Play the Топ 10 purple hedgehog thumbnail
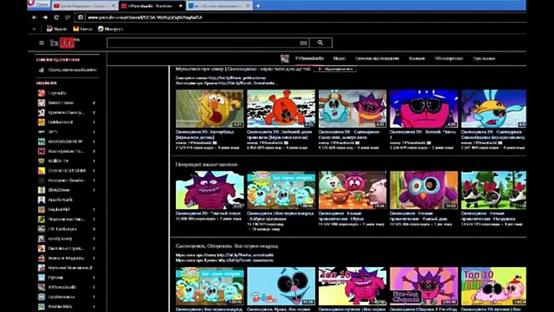This screenshot has height=312, width=554. click(352, 286)
